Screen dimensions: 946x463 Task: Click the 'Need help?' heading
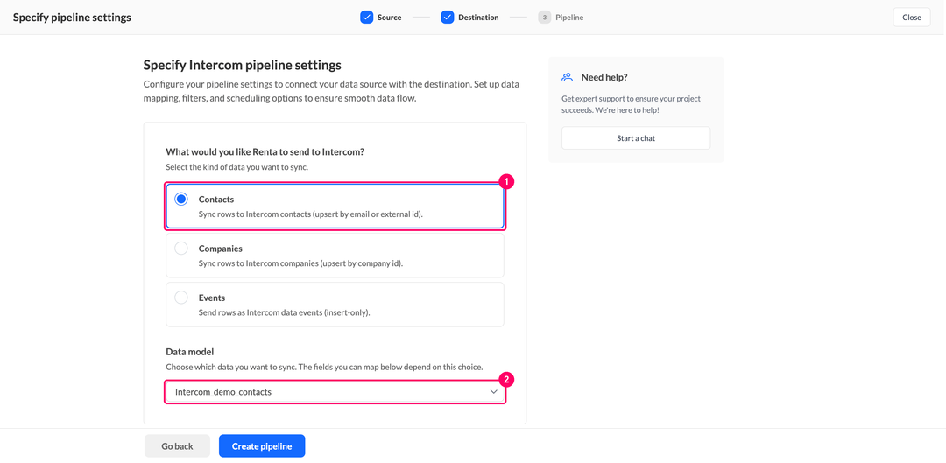coord(604,77)
